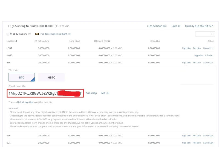Click Rút tiền in USDT row

click(x=197, y=48)
